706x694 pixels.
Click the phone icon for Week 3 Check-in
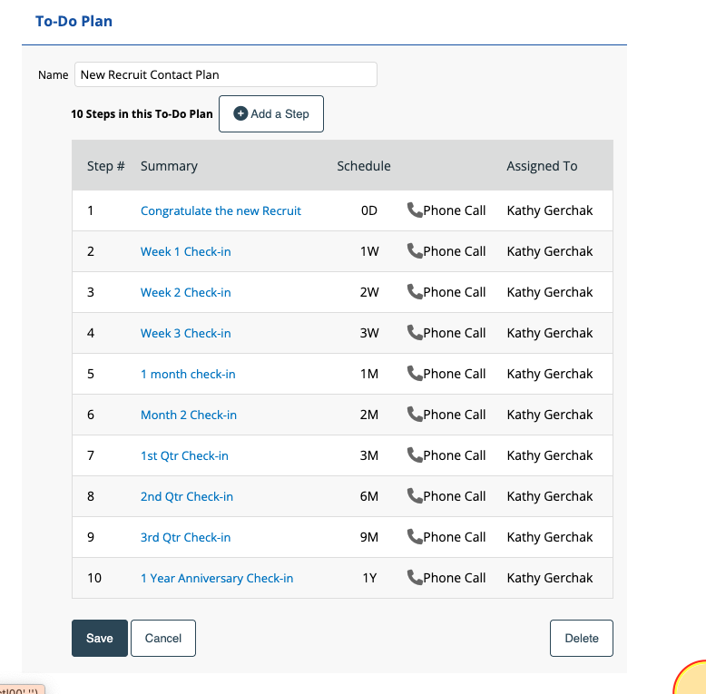[x=415, y=333]
